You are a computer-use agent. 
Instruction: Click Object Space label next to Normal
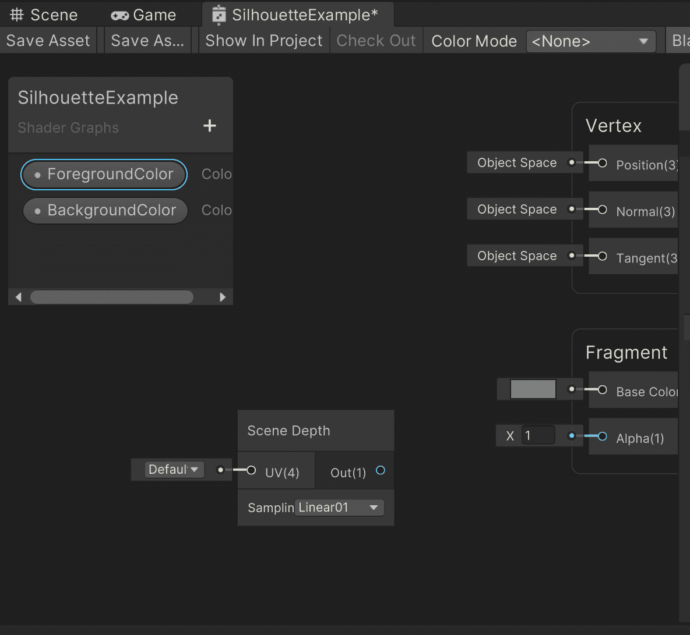click(517, 209)
